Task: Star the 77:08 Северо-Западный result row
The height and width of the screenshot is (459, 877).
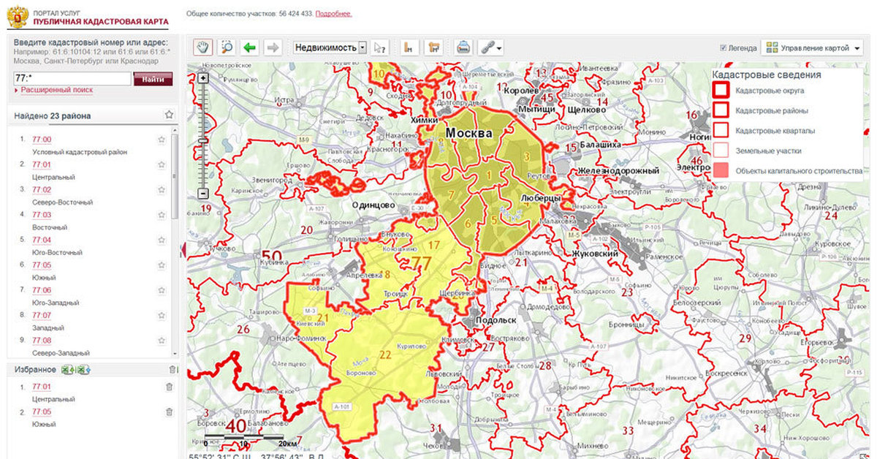Action: pyautogui.click(x=162, y=341)
